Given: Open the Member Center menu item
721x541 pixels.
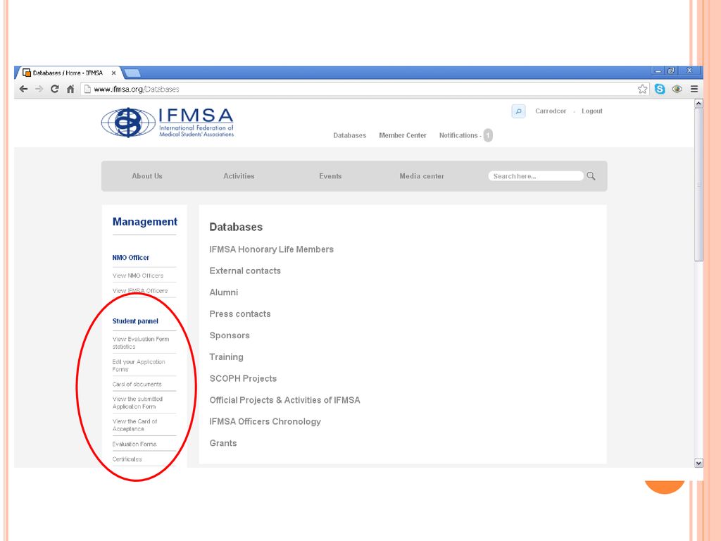Looking at the screenshot, I should click(402, 135).
